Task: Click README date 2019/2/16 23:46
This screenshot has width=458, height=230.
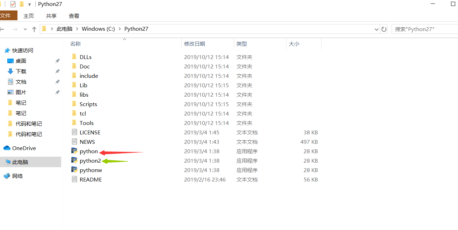Action: 205,179
